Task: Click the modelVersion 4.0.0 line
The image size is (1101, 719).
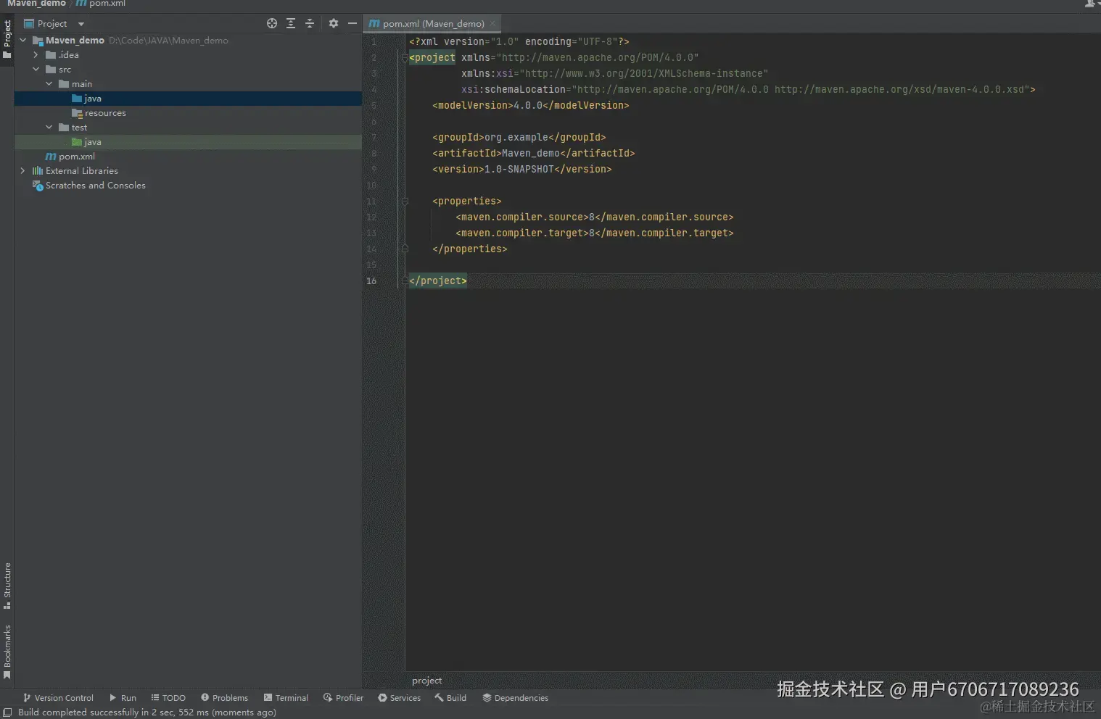Action: click(x=530, y=106)
